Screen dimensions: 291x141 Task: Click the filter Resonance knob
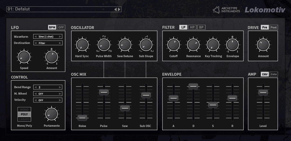pyautogui.click(x=193, y=45)
